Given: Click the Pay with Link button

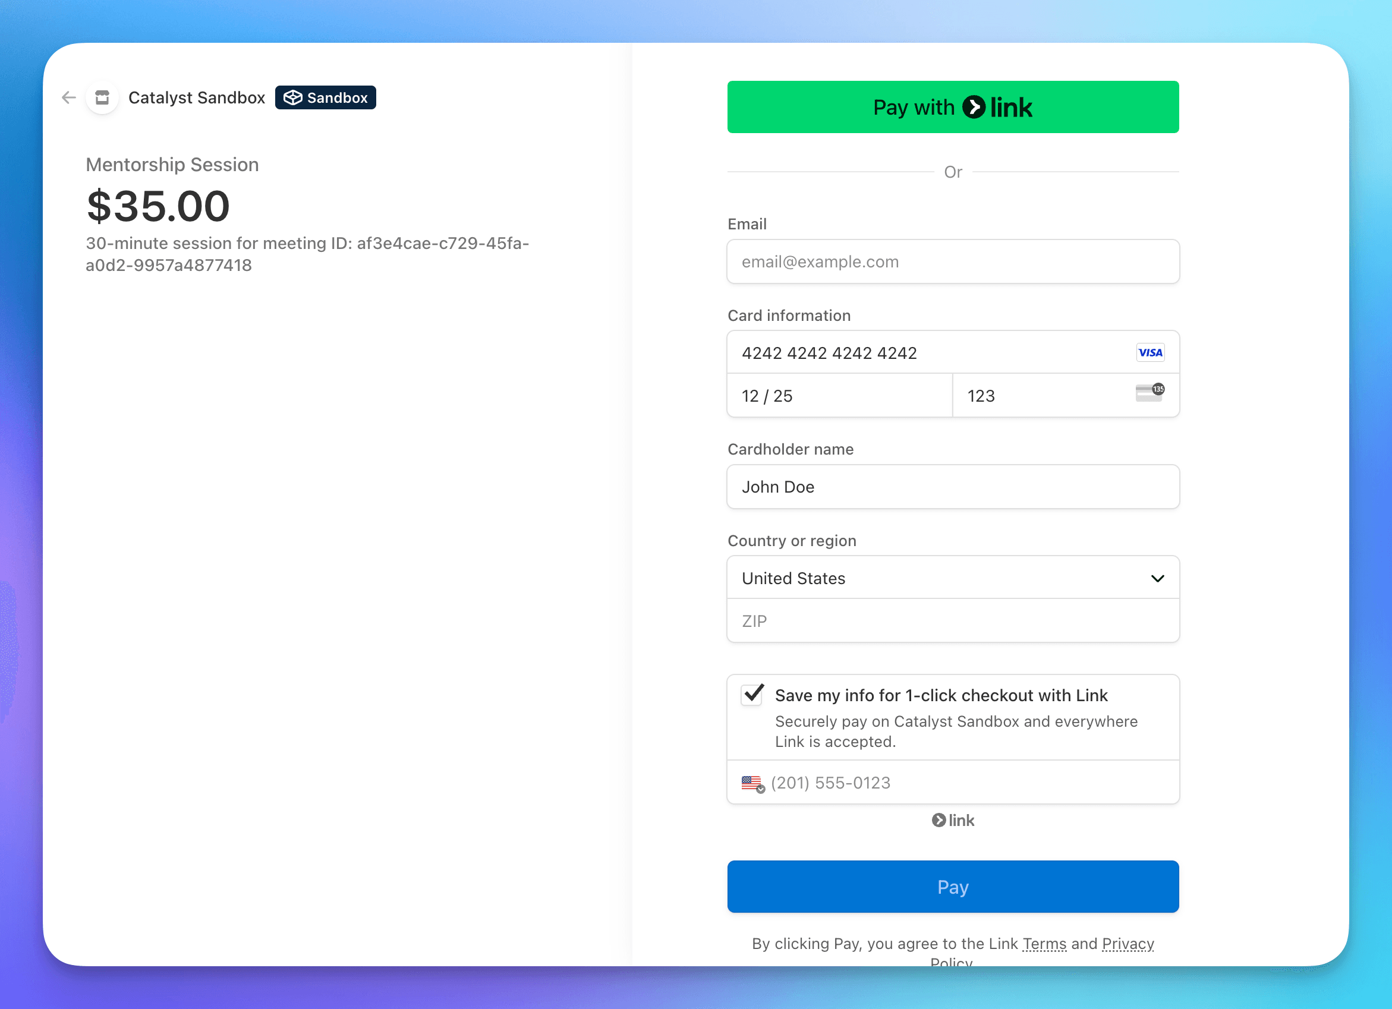Looking at the screenshot, I should pos(953,107).
